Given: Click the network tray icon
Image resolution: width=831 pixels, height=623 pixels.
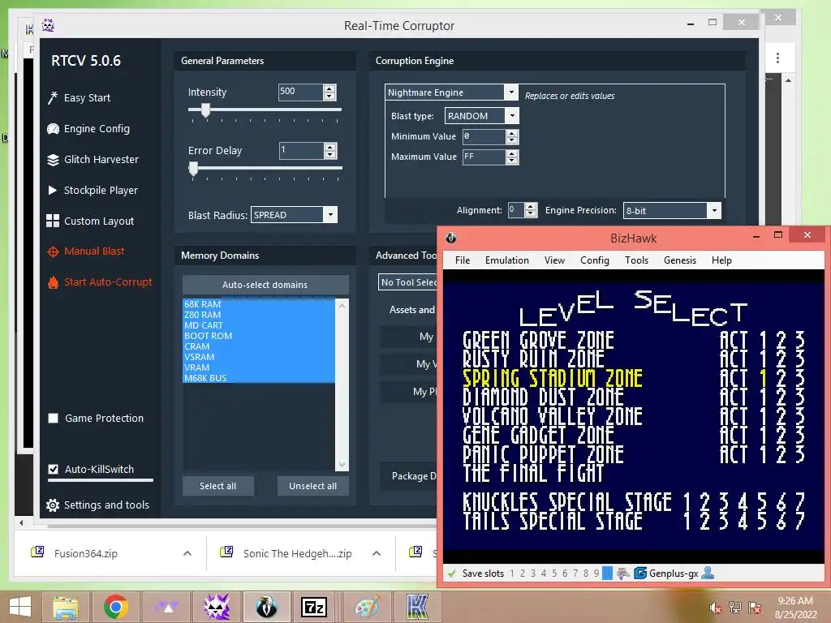Looking at the screenshot, I should tap(734, 608).
